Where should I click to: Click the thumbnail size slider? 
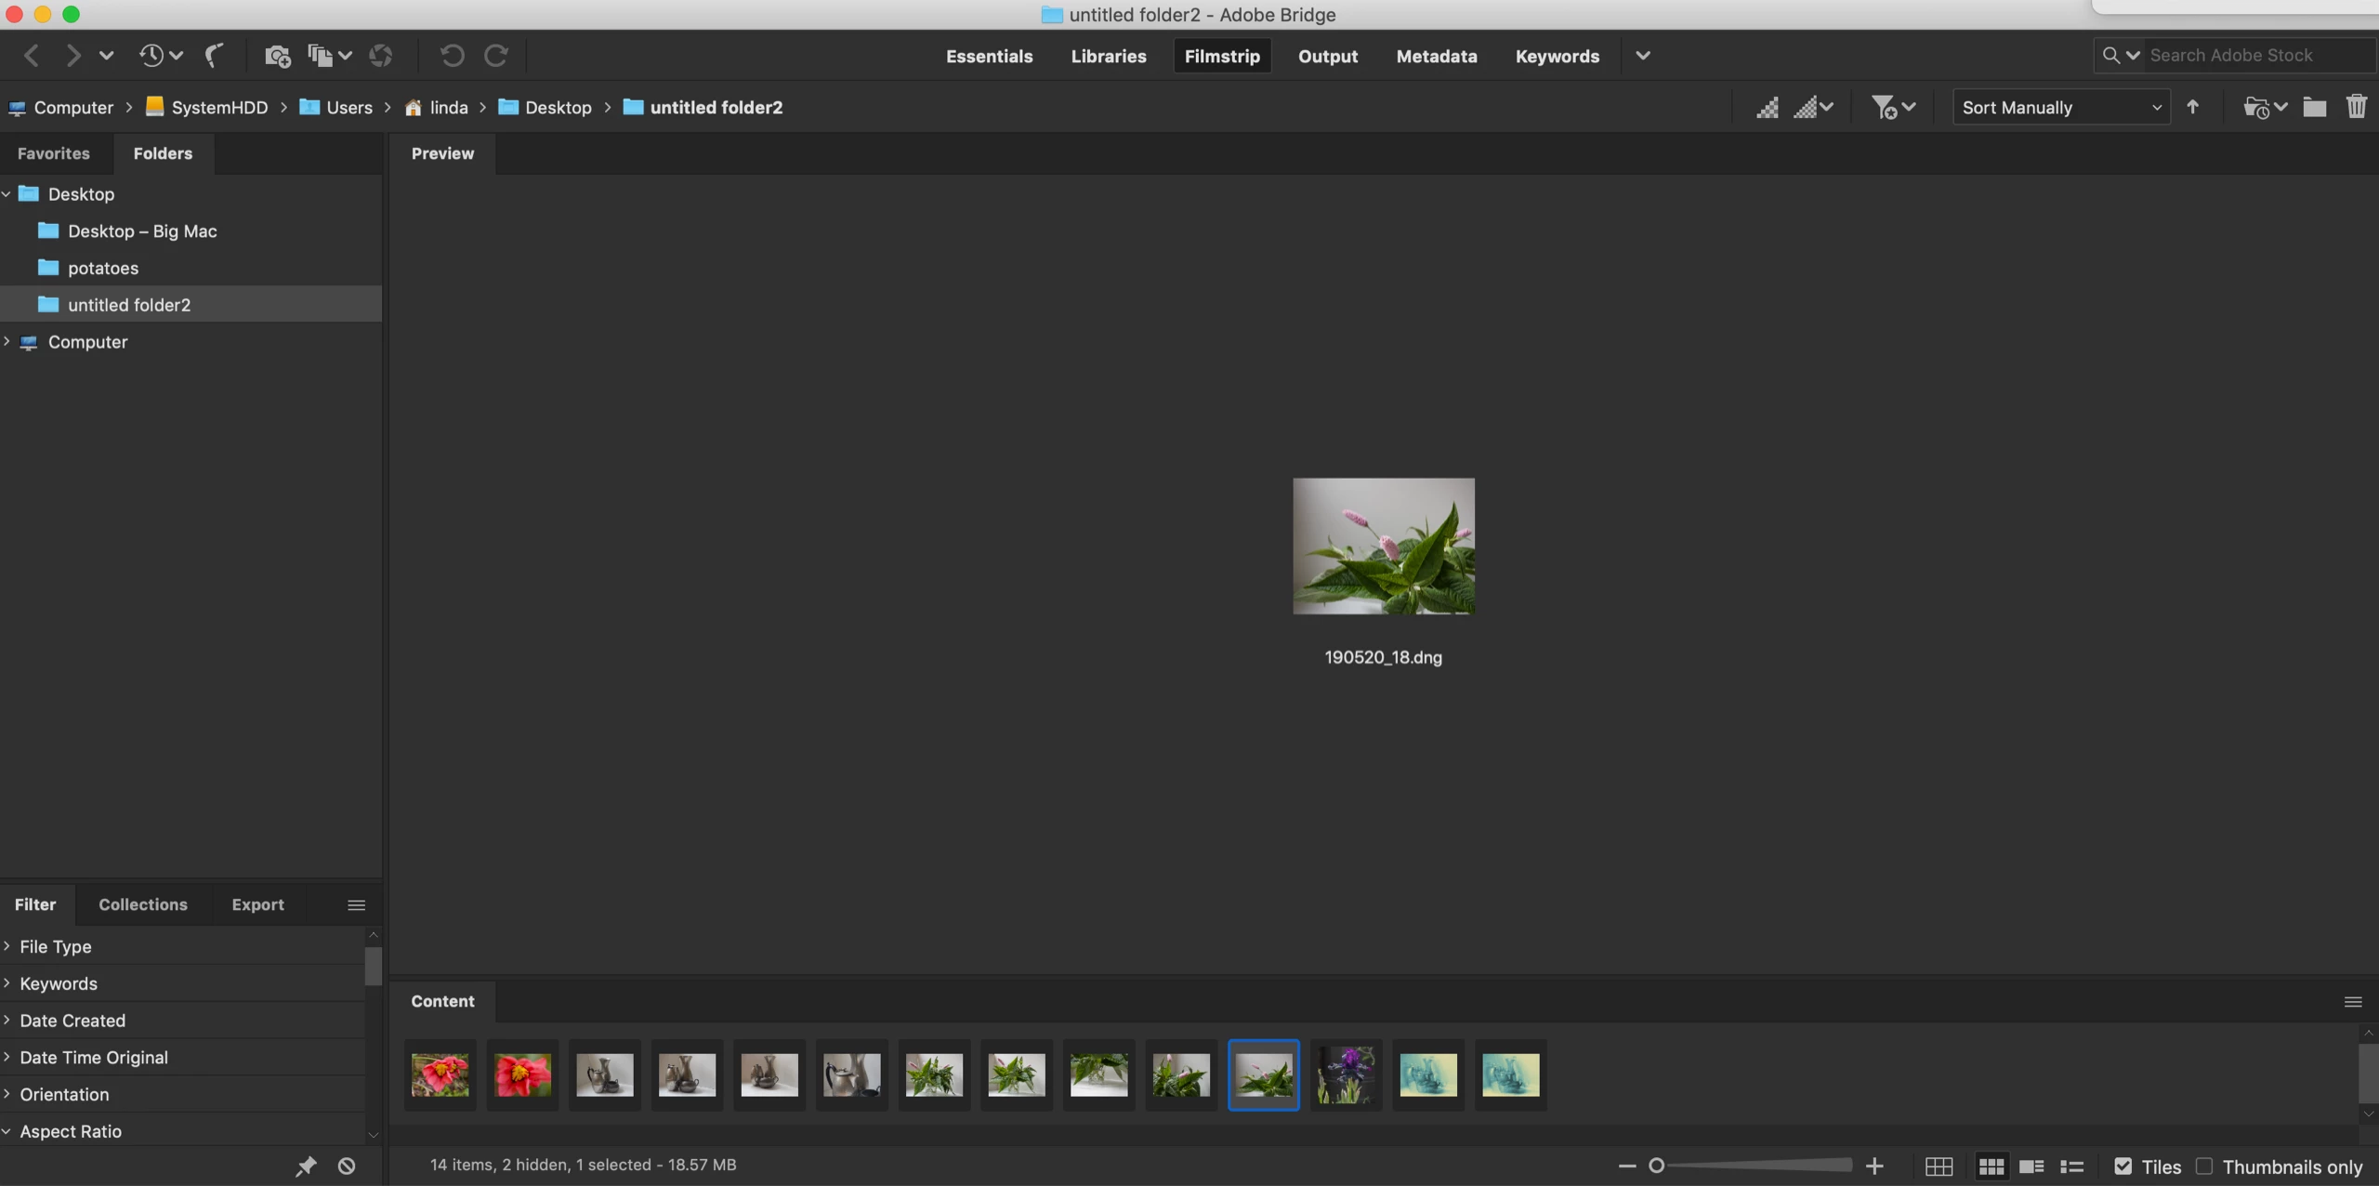click(1752, 1166)
